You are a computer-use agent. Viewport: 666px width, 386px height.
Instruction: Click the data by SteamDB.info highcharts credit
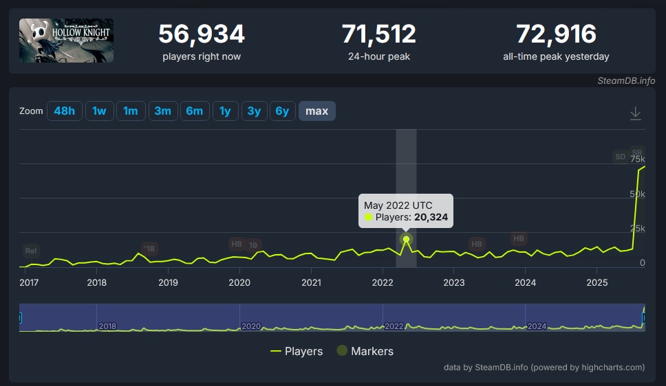tap(544, 367)
